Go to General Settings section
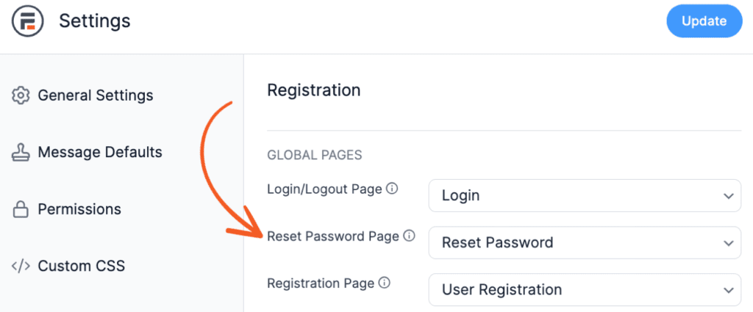The width and height of the screenshot is (753, 312). 96,95
